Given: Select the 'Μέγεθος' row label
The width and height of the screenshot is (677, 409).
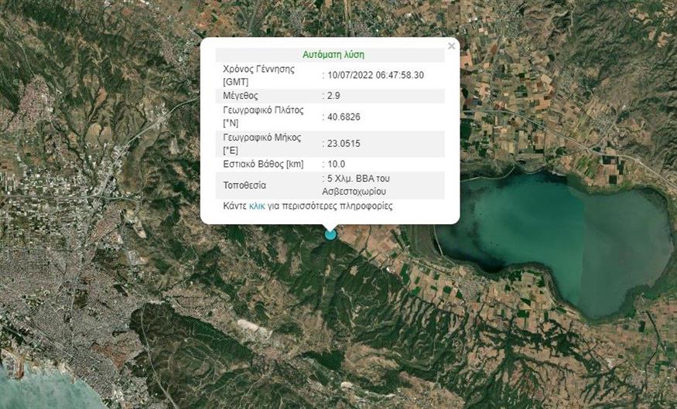Looking at the screenshot, I should click(x=242, y=96).
